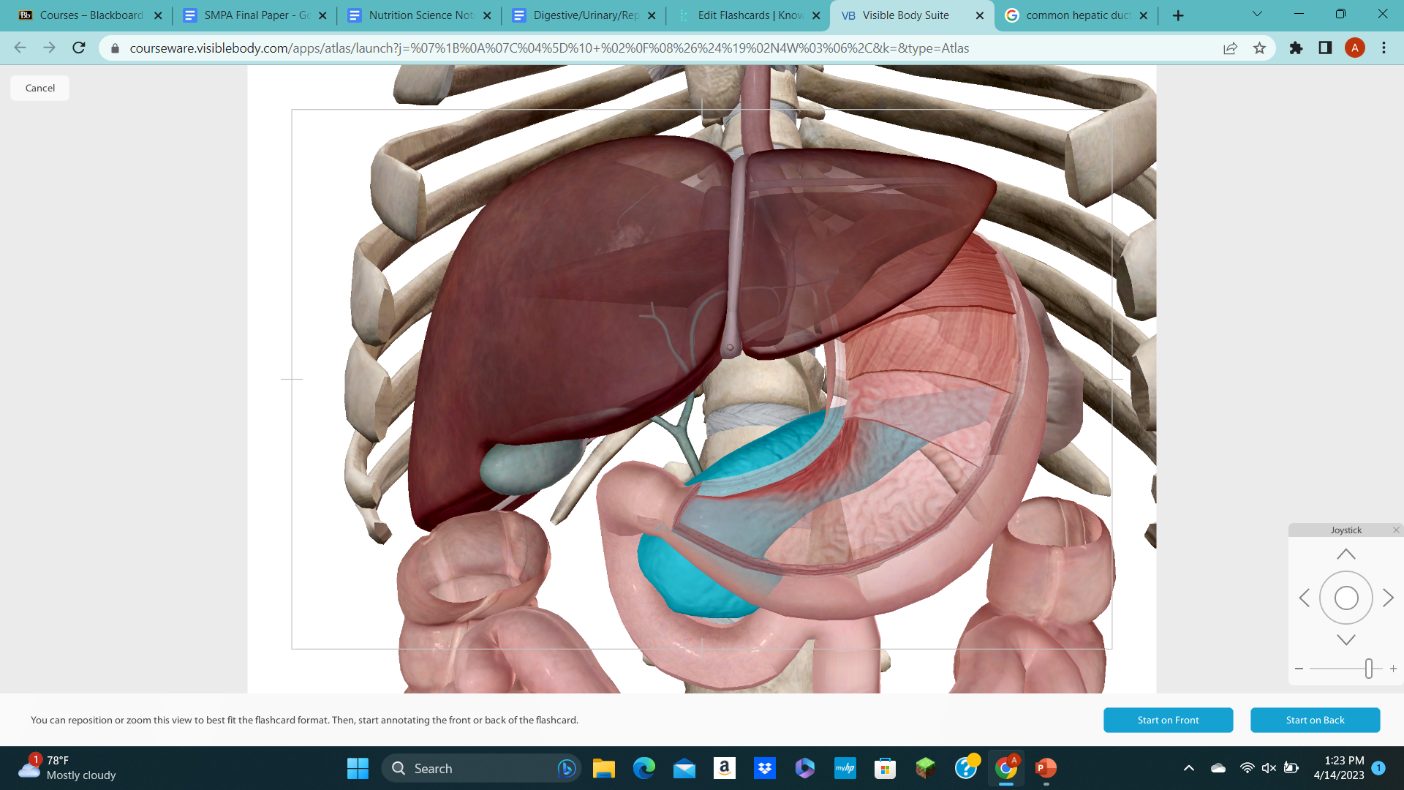Mute the speaker in system tray
The width and height of the screenshot is (1404, 790).
(1268, 768)
